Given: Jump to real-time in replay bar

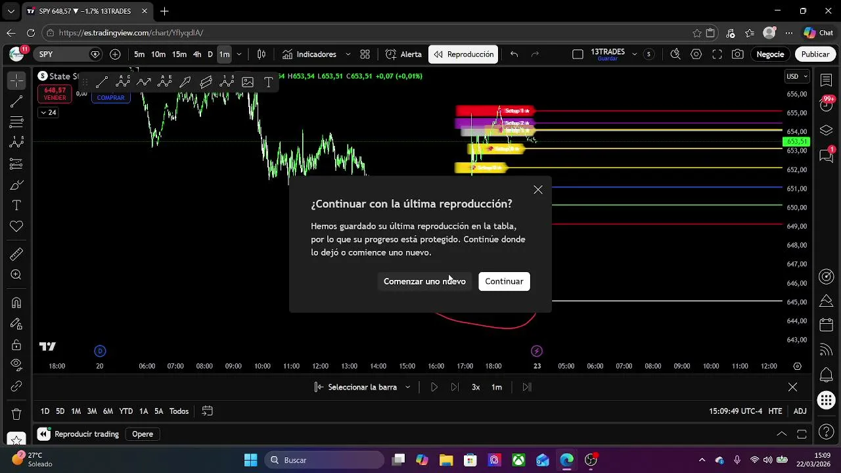Looking at the screenshot, I should 527,387.
